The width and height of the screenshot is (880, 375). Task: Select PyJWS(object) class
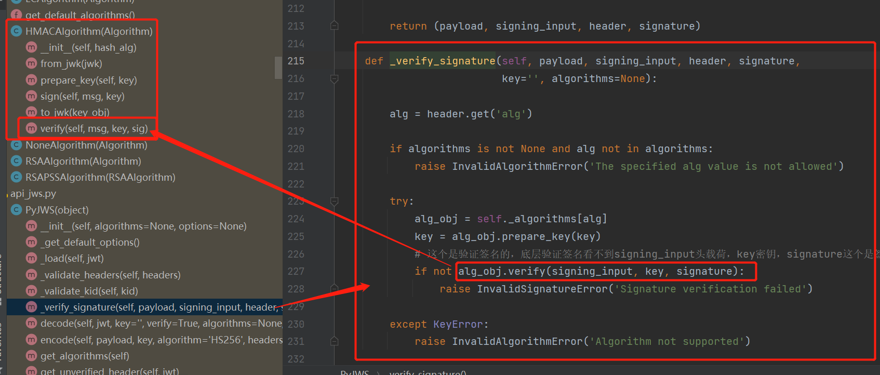(57, 210)
